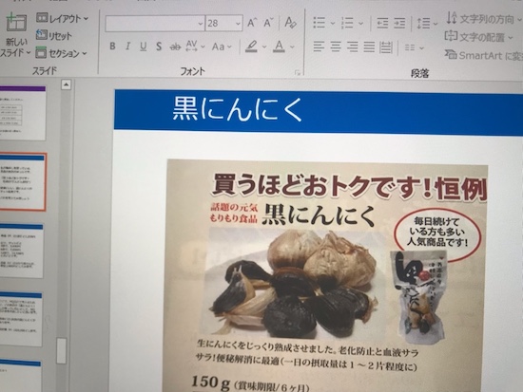Open the highlight color dropdown arrow

(264, 47)
